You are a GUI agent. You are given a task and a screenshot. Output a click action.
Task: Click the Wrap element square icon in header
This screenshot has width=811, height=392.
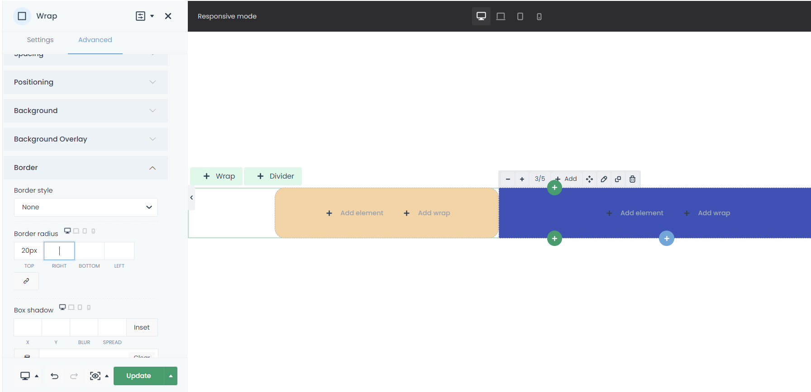(22, 16)
